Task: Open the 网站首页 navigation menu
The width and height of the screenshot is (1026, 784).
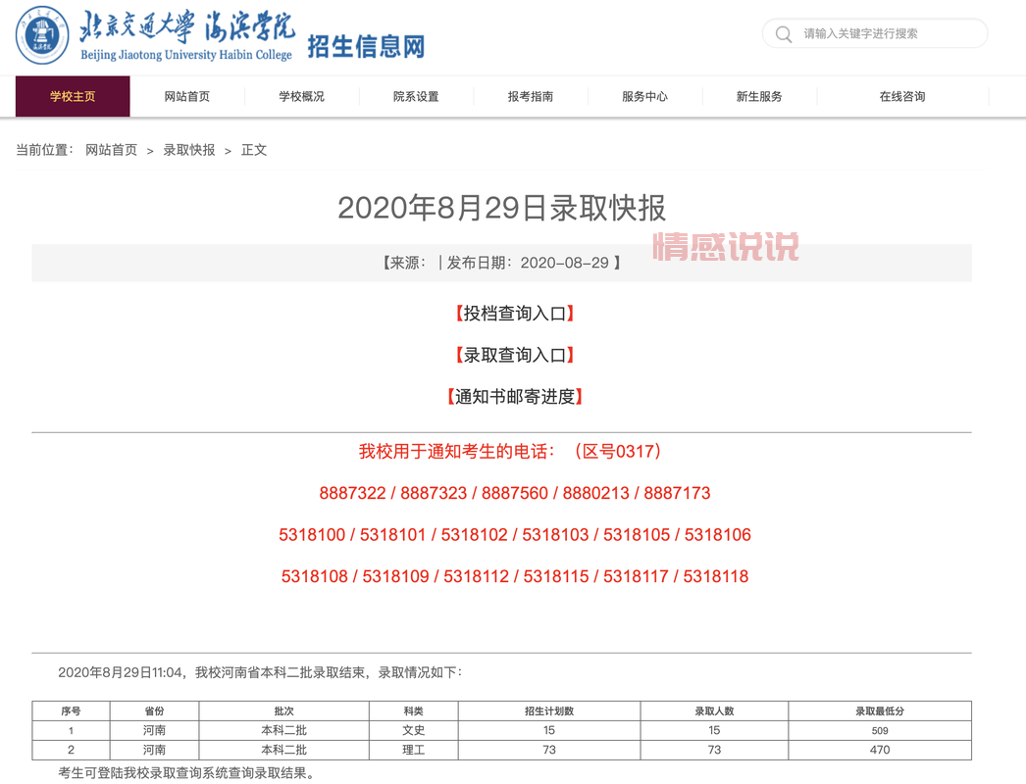Action: [186, 96]
